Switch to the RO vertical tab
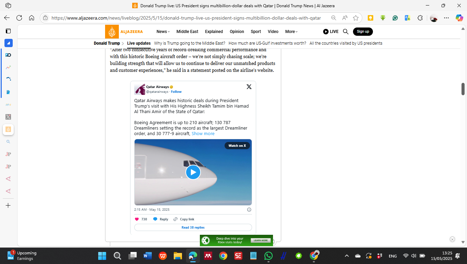467x264 pixels. tap(8, 55)
